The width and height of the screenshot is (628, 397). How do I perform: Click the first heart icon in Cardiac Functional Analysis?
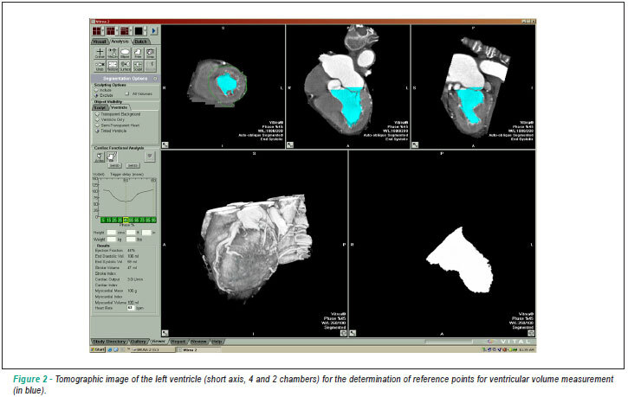pos(100,157)
